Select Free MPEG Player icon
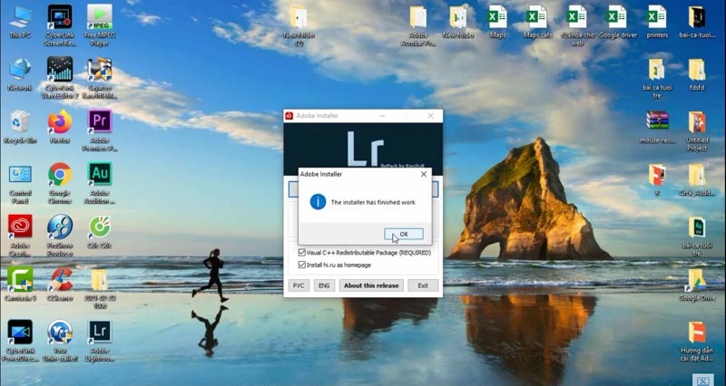 (100, 25)
